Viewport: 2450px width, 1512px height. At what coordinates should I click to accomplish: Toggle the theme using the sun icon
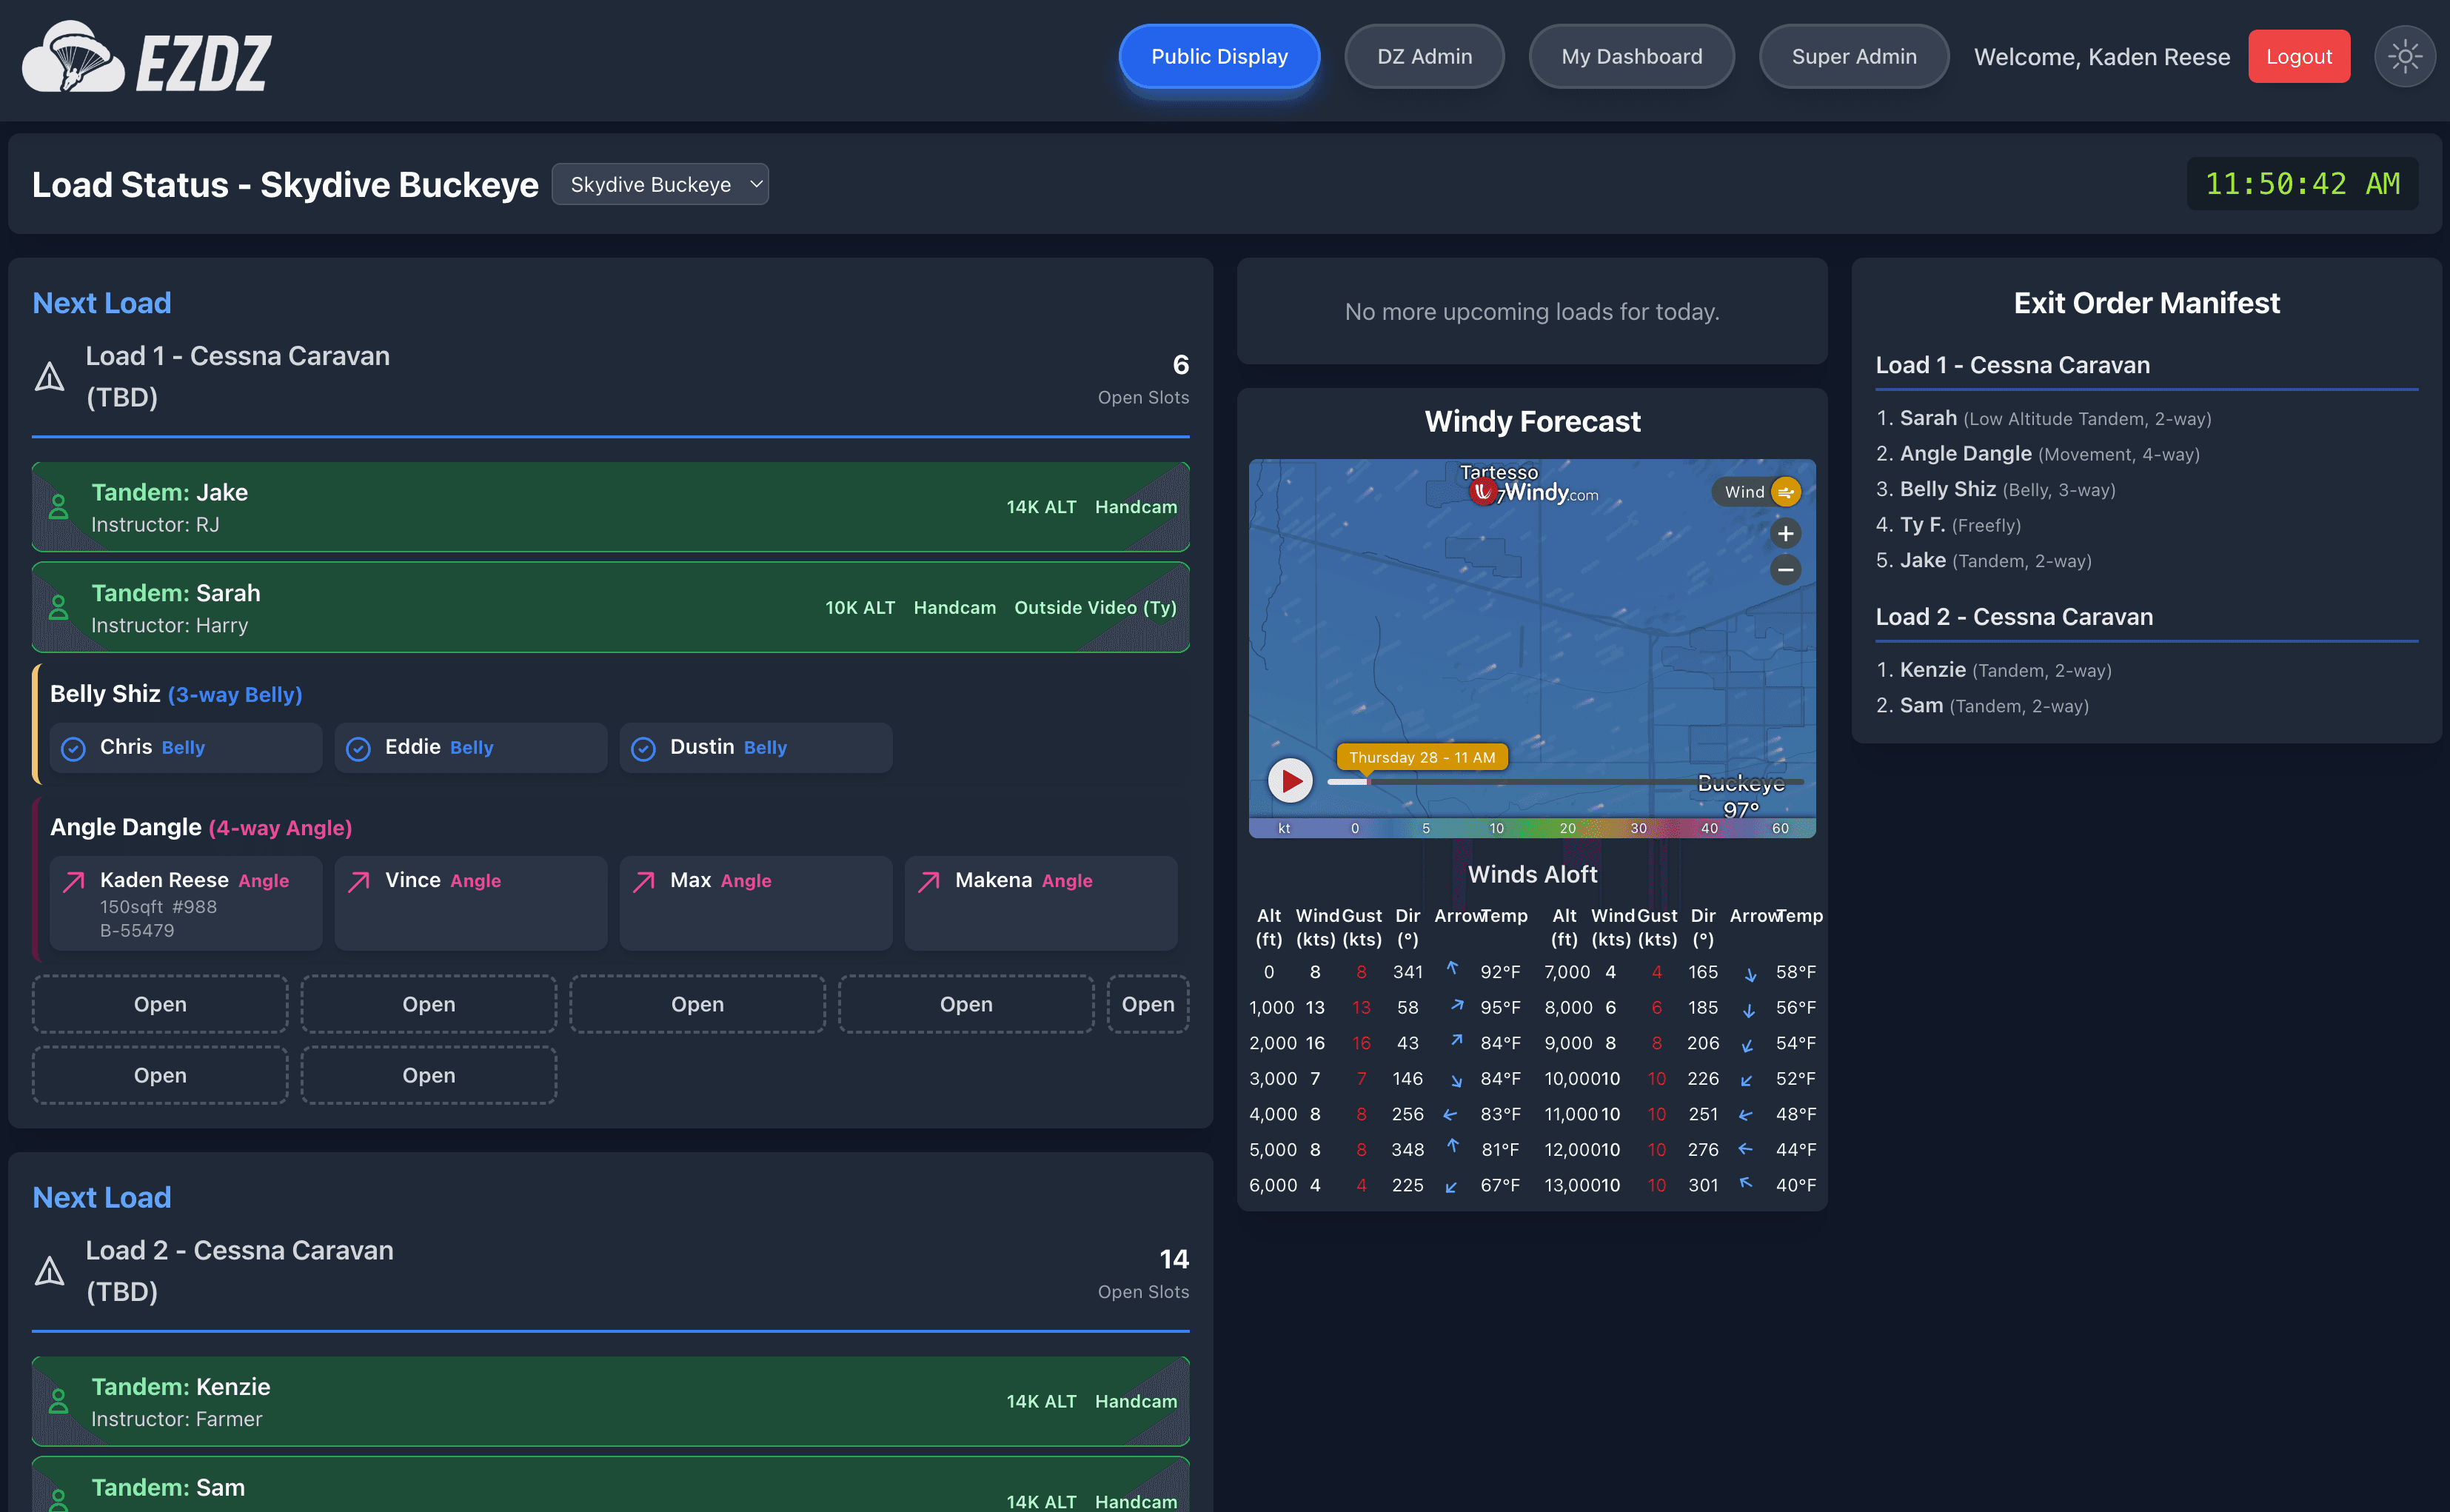2404,56
